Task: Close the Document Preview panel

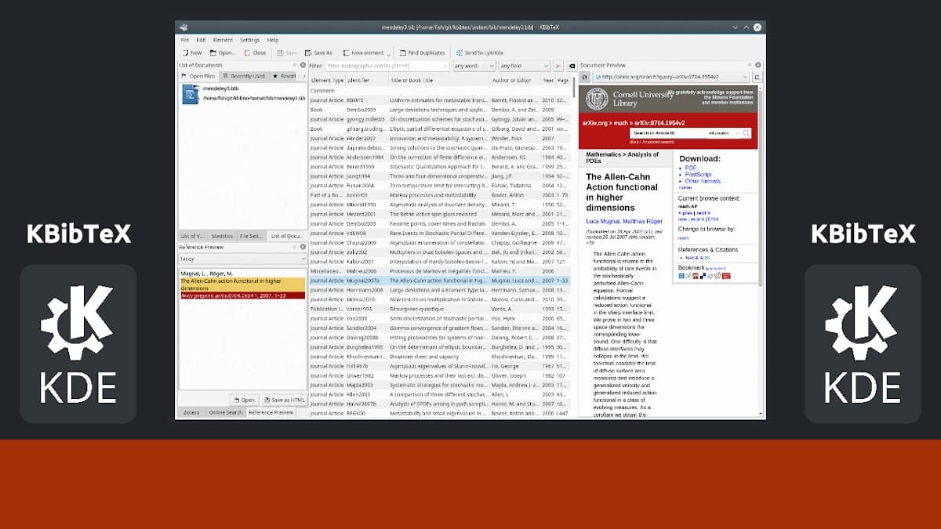Action: (760, 65)
